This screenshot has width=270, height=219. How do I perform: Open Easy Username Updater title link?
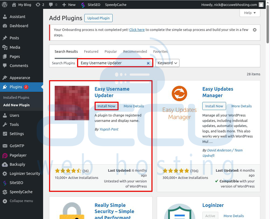(x=112, y=92)
